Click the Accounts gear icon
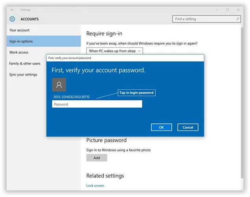The width and height of the screenshot is (250, 197). point(13,19)
